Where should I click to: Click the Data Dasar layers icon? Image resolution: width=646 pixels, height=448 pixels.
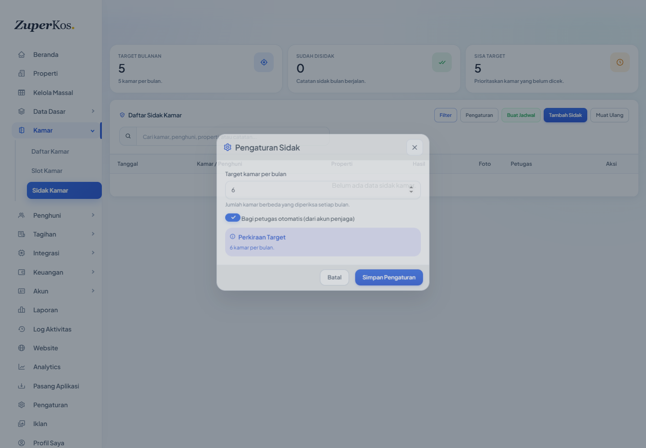click(x=22, y=112)
